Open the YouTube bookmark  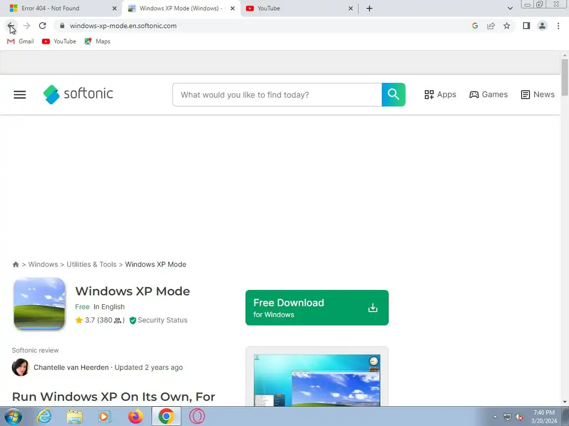point(59,41)
